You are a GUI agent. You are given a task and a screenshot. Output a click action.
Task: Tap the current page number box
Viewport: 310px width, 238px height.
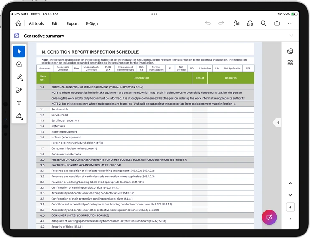coord(290,207)
